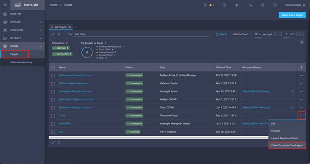This screenshot has height=164, width=310.
Task: Open actions ellipsis for Terraform Cloud row
Action: (x=302, y=116)
